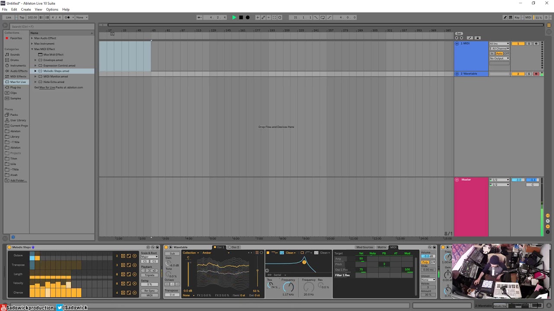This screenshot has width=554, height=311.
Task: Expand the Max Audio Effect folder
Action: pyautogui.click(x=32, y=38)
